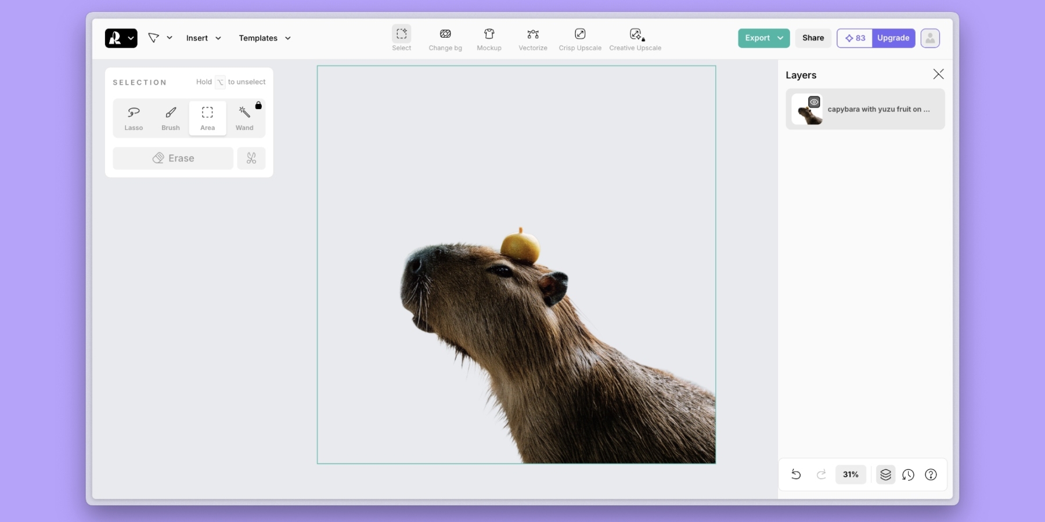1045x522 pixels.
Task: Toggle the layers panel button
Action: (885, 474)
